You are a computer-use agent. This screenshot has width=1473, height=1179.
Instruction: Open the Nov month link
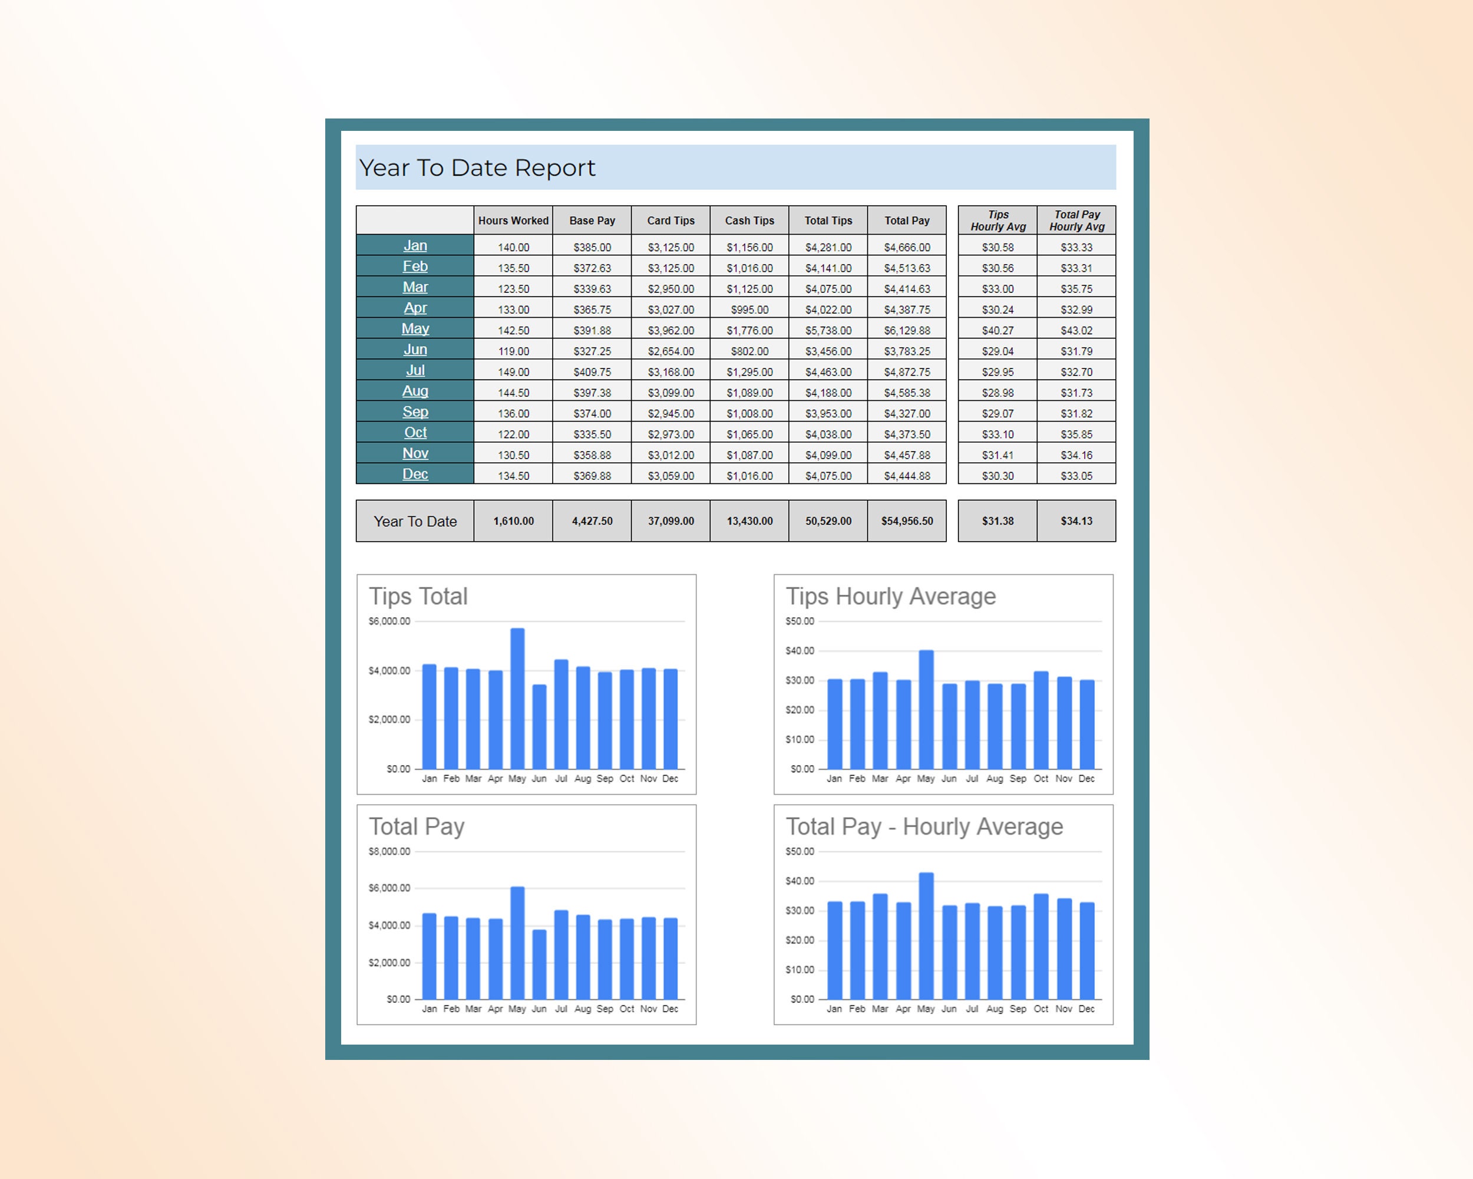(415, 453)
